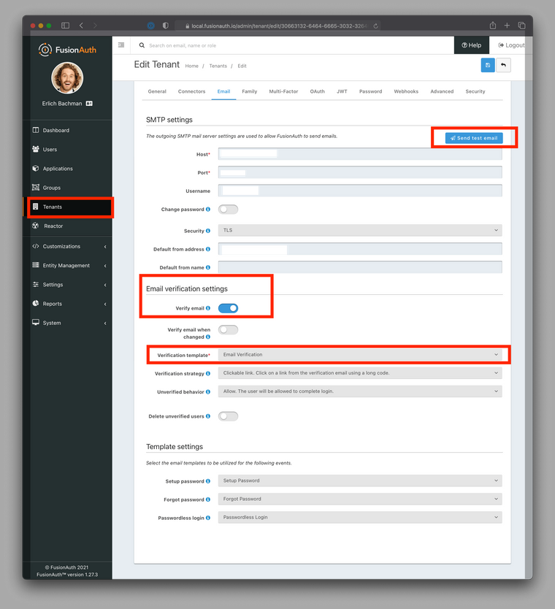Click the info icon beside Security label
555x609 pixels.
[208, 231]
